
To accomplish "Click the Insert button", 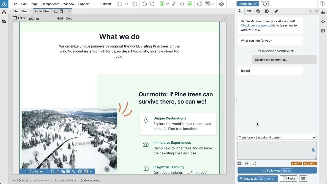I will point(105,4).
